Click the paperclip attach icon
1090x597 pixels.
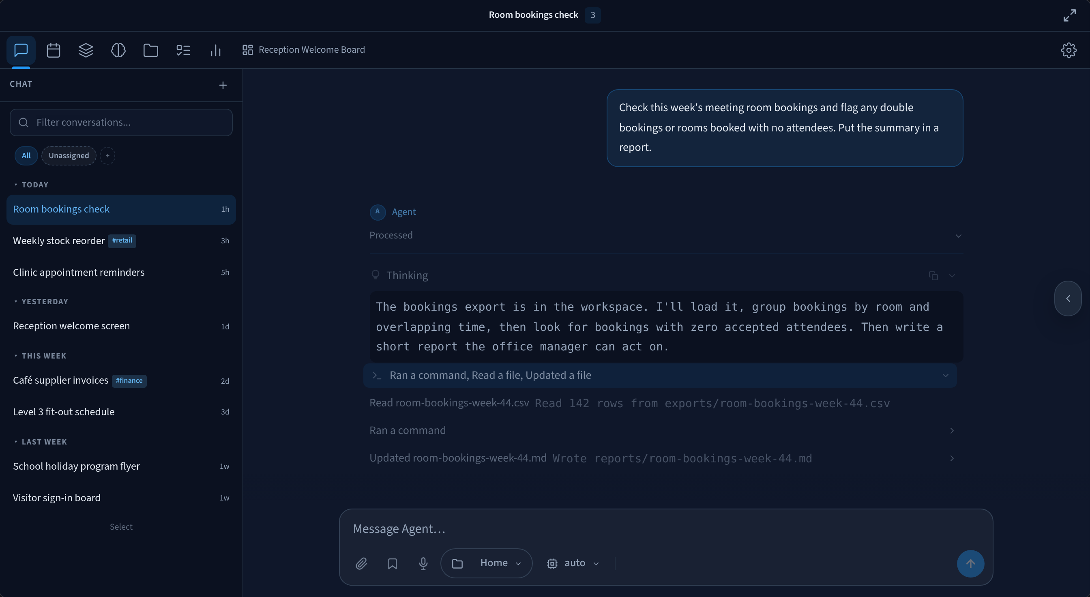(361, 563)
